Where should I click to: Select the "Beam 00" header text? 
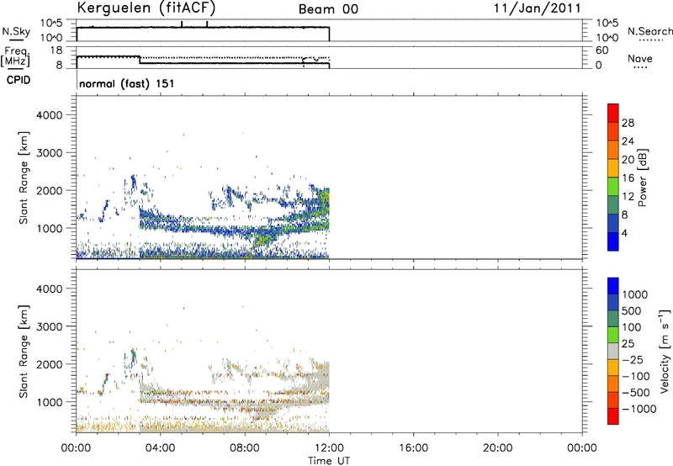pyautogui.click(x=328, y=9)
